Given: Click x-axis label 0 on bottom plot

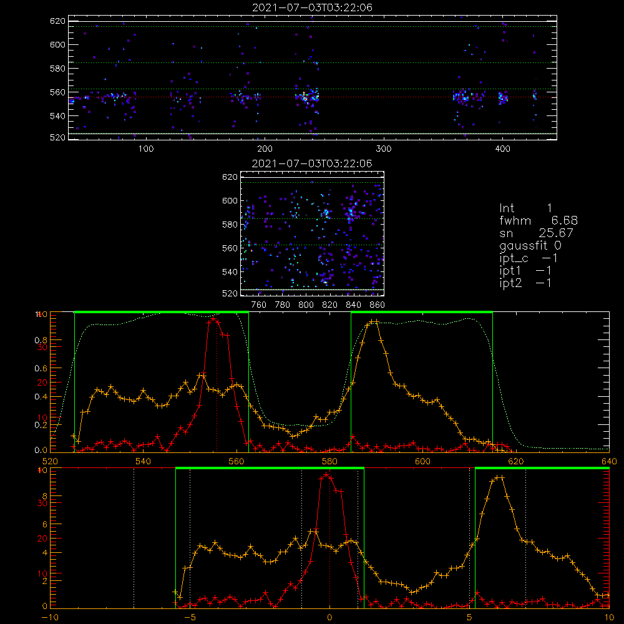Looking at the screenshot, I should click(x=329, y=618).
